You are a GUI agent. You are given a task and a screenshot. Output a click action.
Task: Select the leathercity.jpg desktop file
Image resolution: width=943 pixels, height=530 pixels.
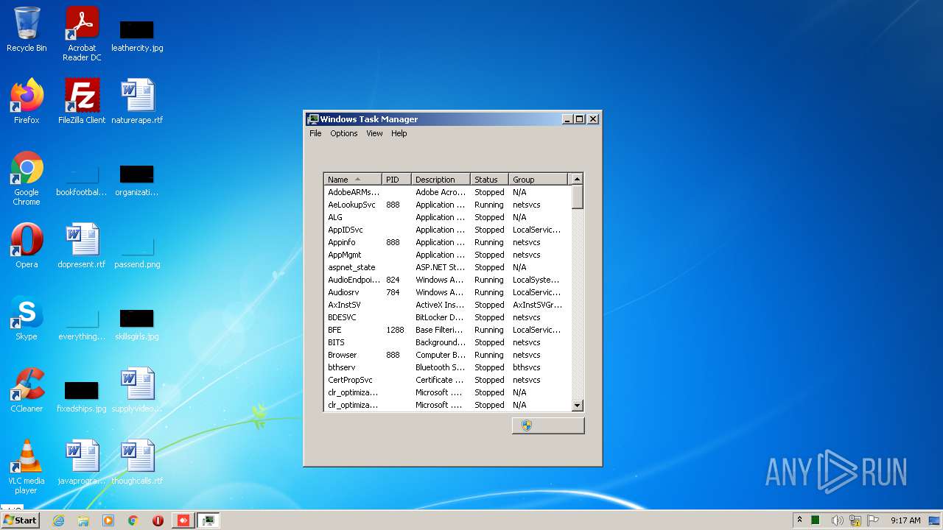[x=137, y=35]
